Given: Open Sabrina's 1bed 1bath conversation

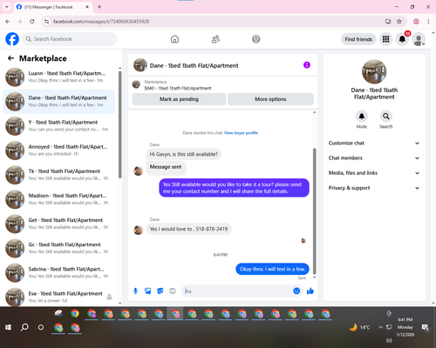Looking at the screenshot, I should 58,272.
